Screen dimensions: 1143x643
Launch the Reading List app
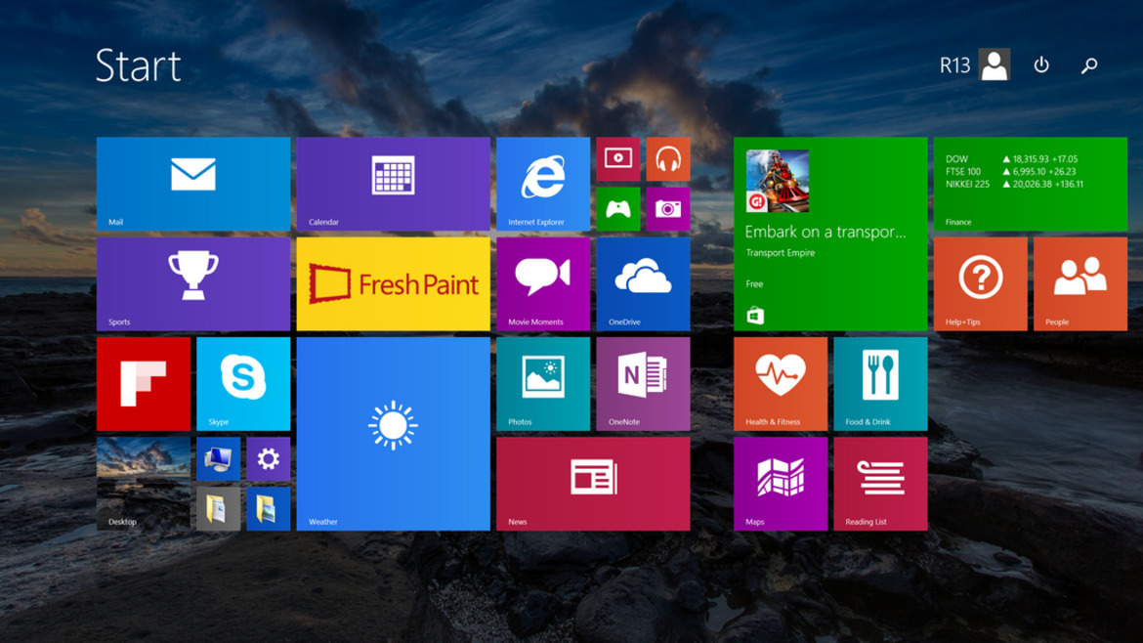880,483
